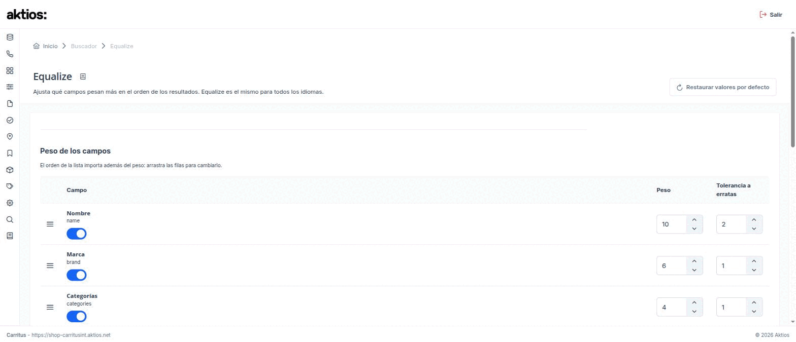This screenshot has width=796, height=342.
Task: Open the gear settings sidebar icon
Action: [10, 203]
